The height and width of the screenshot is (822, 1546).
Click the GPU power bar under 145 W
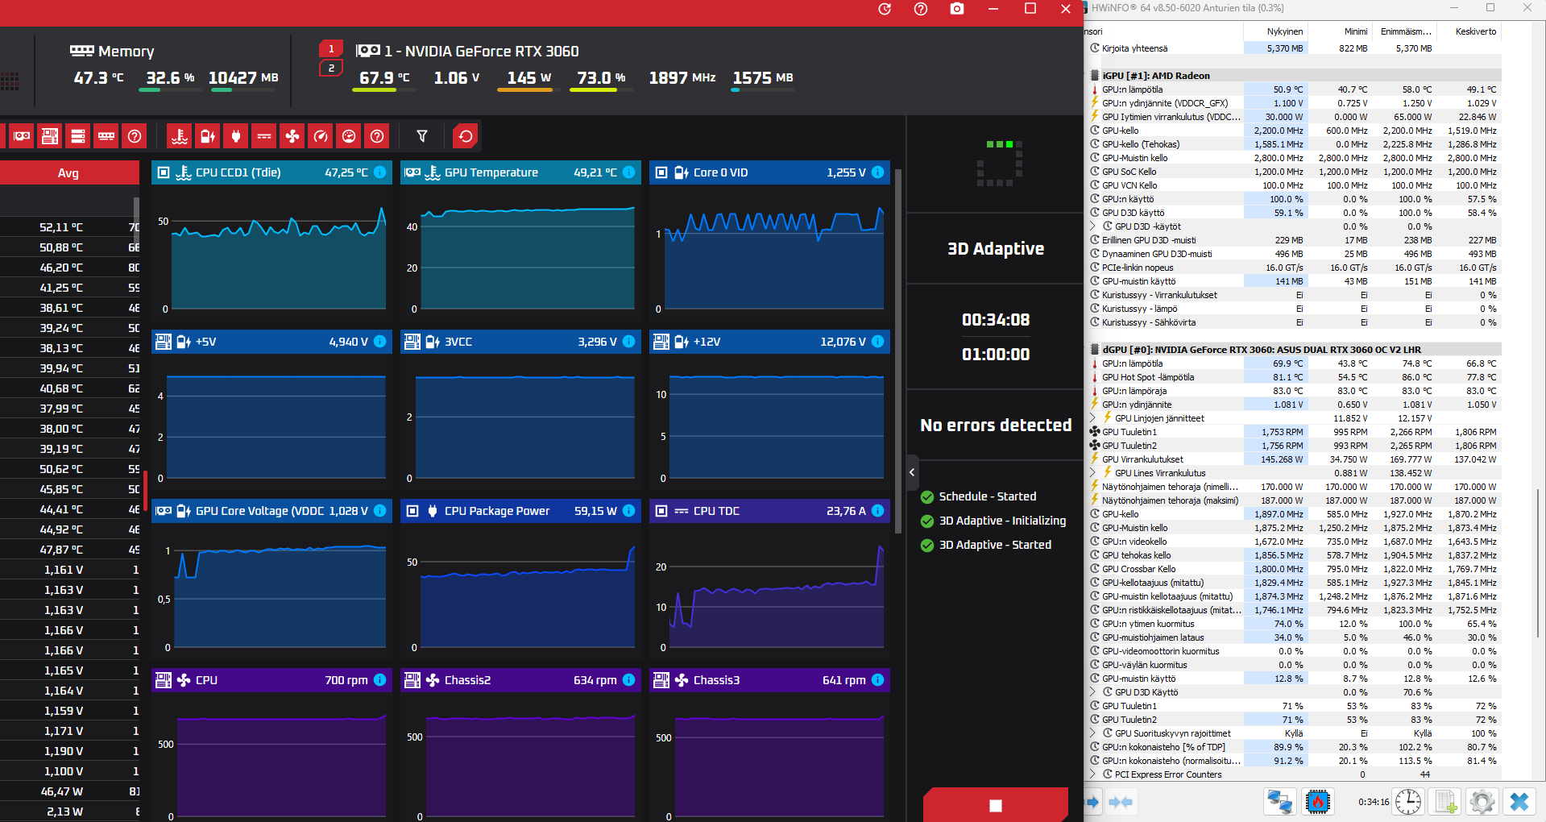(x=529, y=90)
